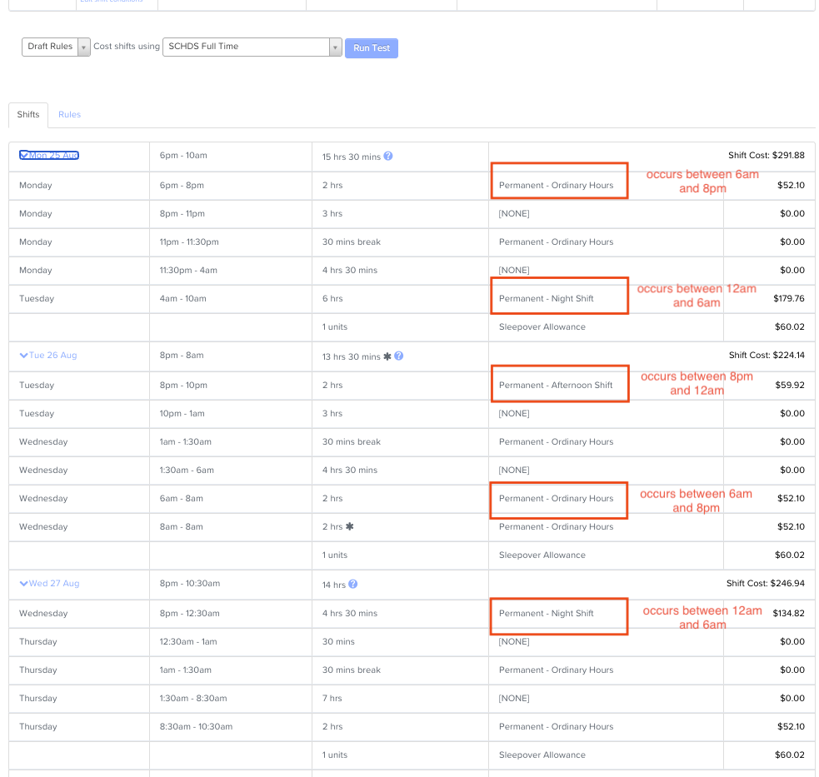Select Shift Cost: $291.88 text
The width and height of the screenshot is (819, 777).
(767, 155)
